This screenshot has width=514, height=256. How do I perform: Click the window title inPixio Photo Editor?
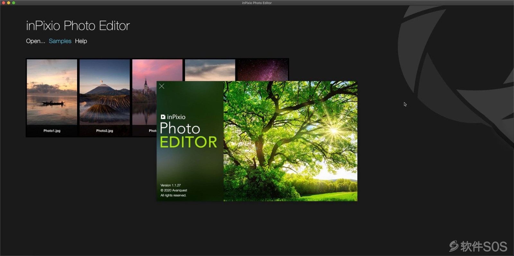pyautogui.click(x=257, y=3)
